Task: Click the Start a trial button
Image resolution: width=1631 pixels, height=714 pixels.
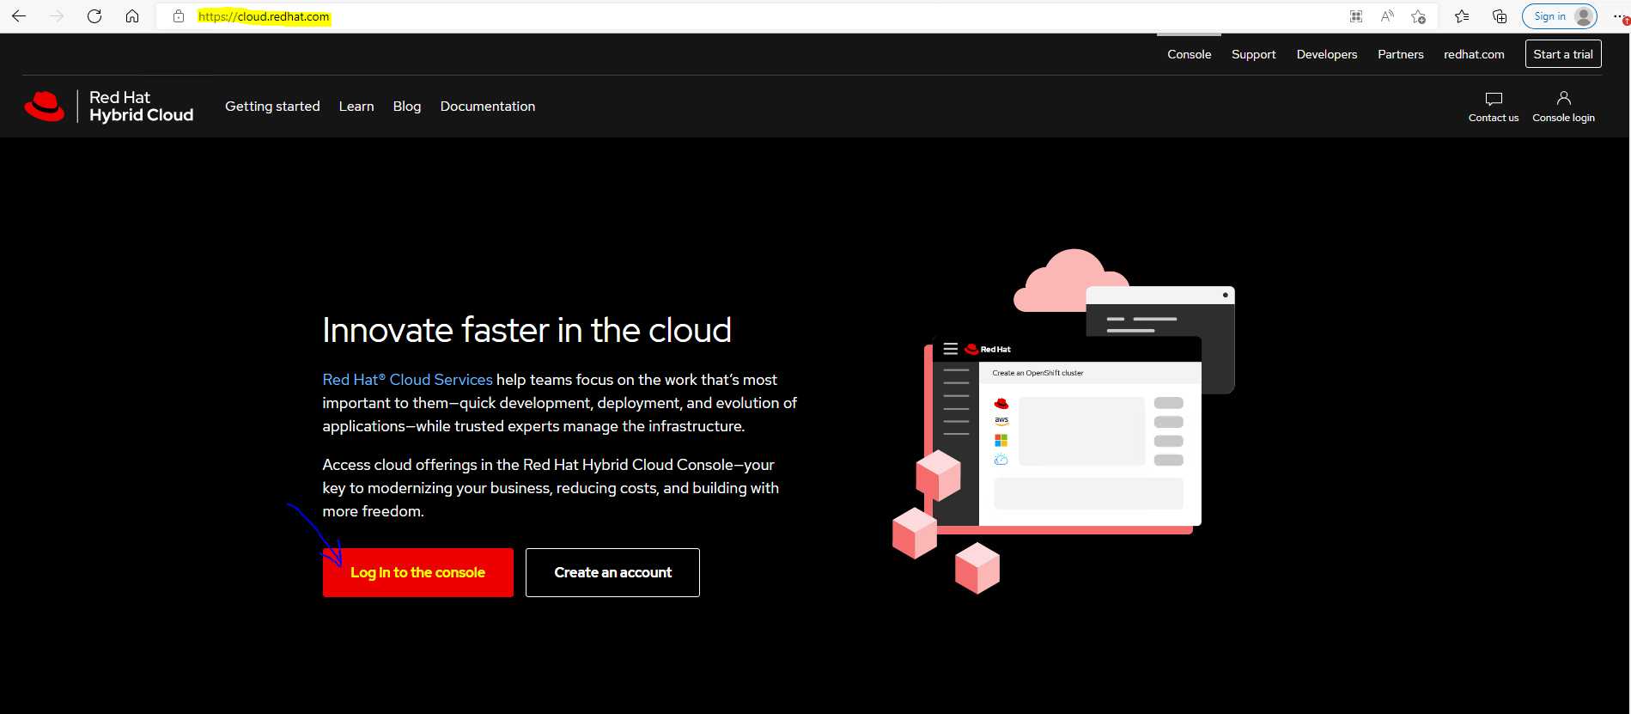Action: (1563, 54)
